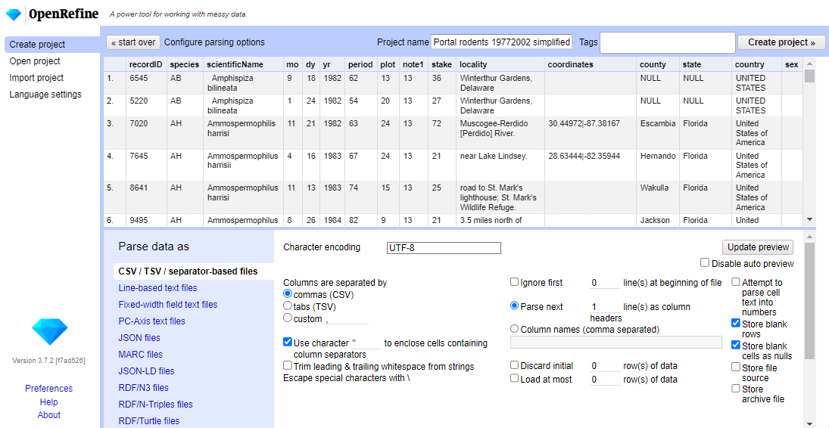829x428 pixels.
Task: Open About link
Action: pos(48,415)
